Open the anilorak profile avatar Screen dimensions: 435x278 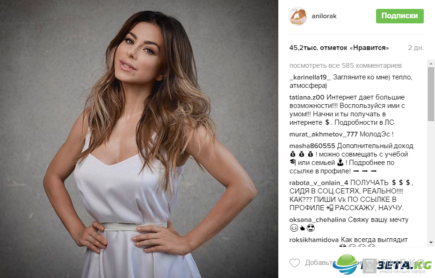pyautogui.click(x=298, y=16)
